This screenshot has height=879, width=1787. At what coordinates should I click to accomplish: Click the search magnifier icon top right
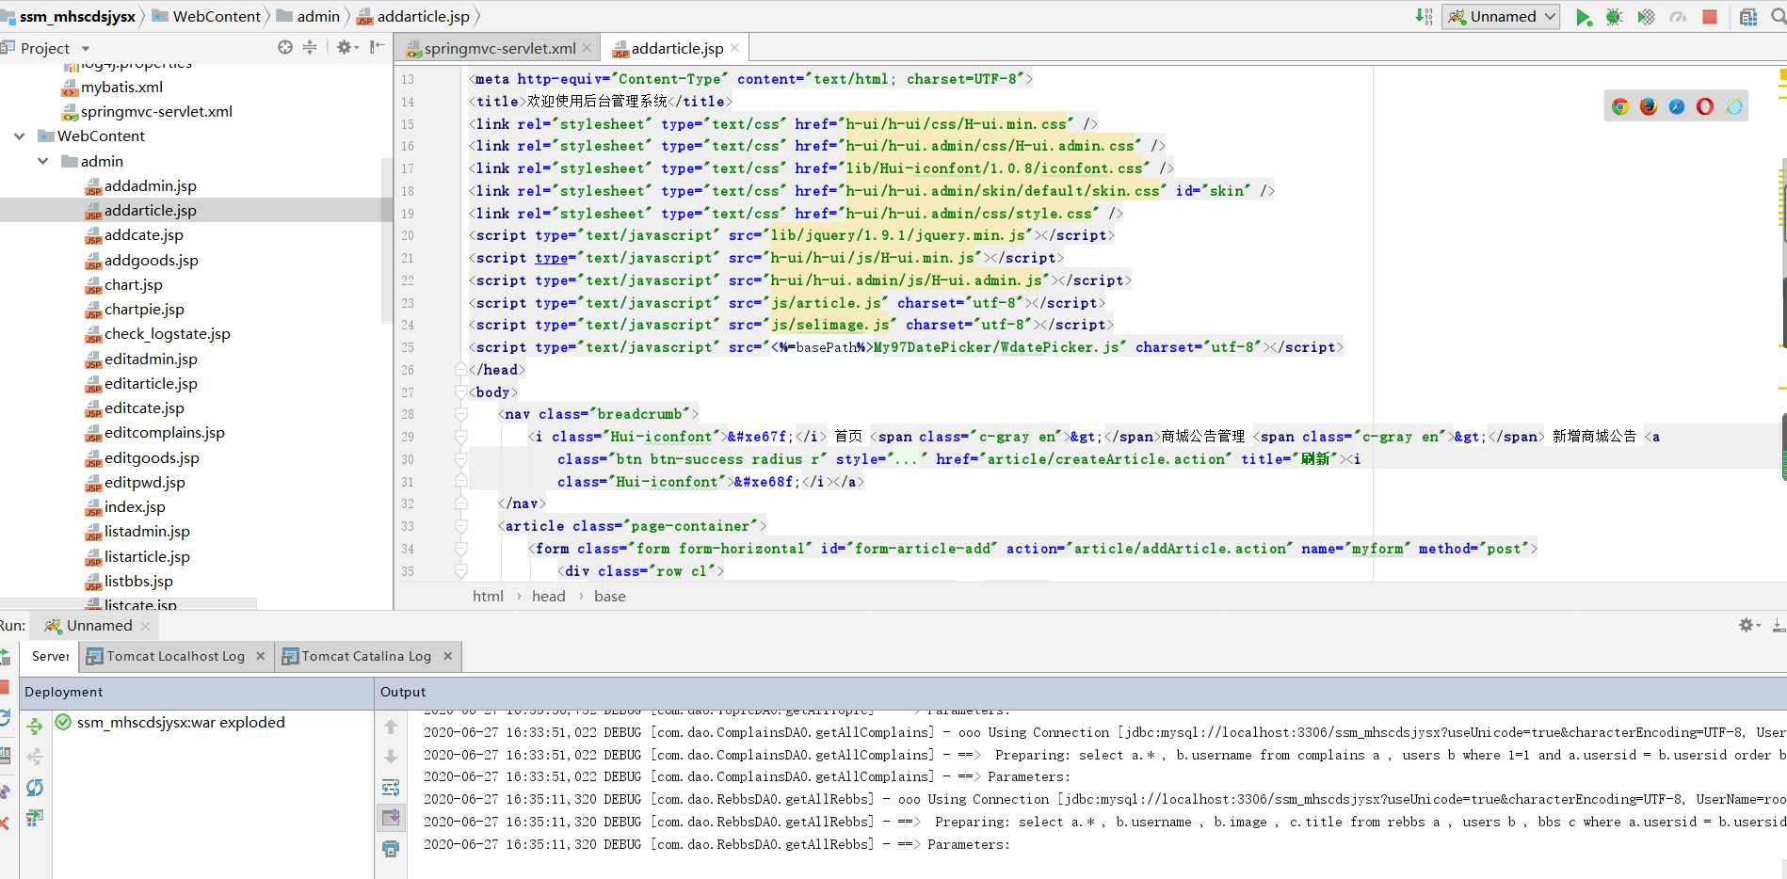1779,17
